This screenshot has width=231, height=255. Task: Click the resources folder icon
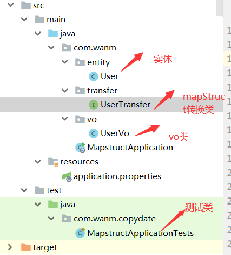click(x=53, y=162)
